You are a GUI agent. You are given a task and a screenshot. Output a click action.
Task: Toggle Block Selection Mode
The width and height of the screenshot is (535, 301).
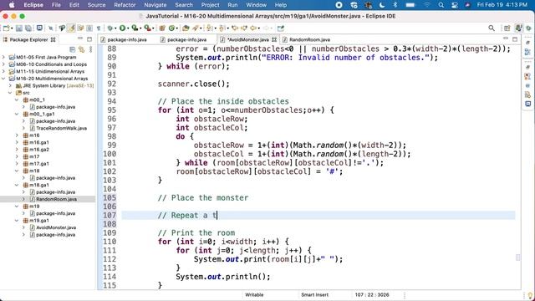click(x=89, y=28)
